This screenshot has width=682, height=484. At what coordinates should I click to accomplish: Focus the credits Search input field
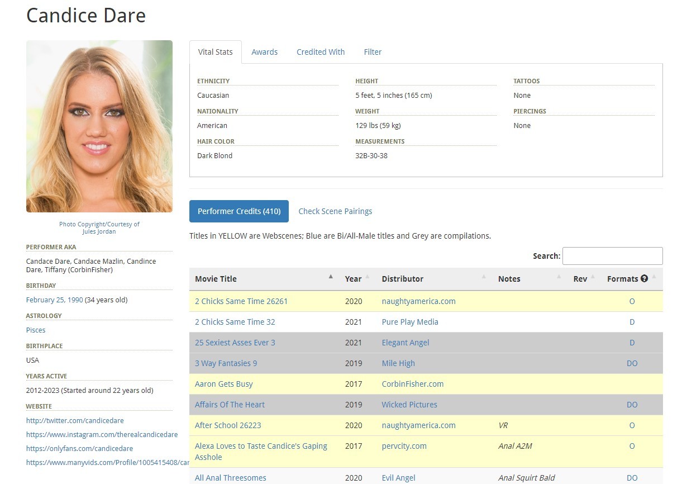coord(612,256)
